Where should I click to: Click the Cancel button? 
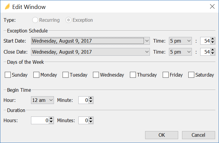[x=198, y=135]
